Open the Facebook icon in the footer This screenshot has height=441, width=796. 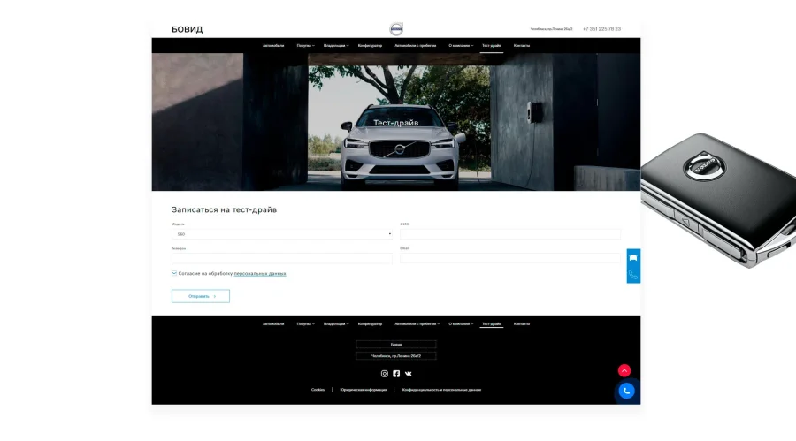click(x=396, y=374)
